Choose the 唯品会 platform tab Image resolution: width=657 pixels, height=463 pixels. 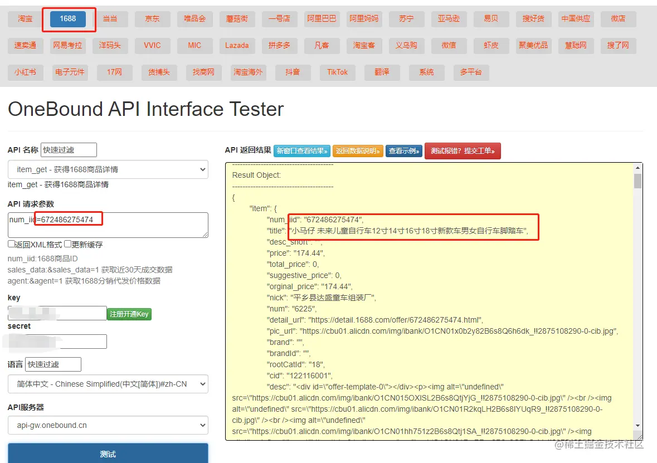195,19
